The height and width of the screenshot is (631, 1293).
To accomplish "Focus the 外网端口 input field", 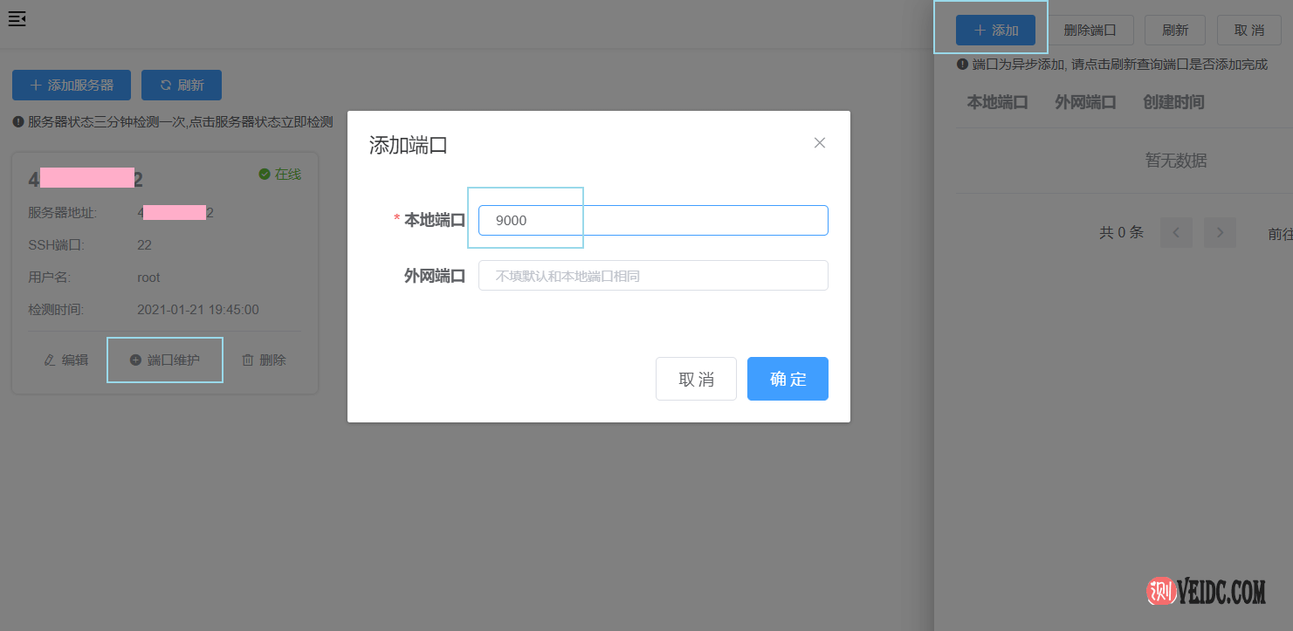I will coord(653,276).
